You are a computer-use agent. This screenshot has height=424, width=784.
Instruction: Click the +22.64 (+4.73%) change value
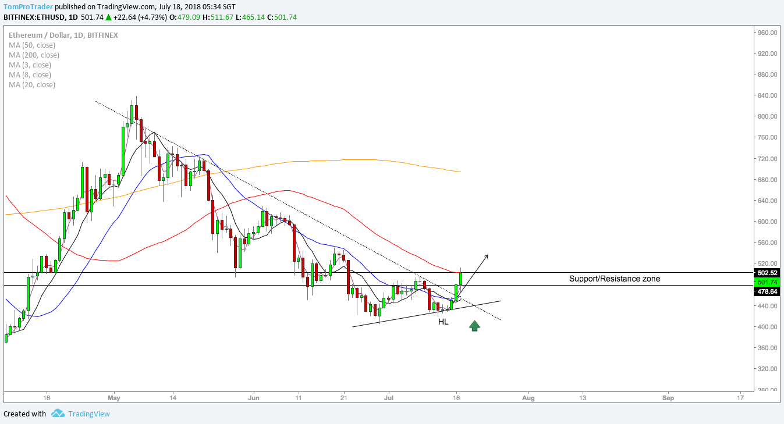coord(139,17)
